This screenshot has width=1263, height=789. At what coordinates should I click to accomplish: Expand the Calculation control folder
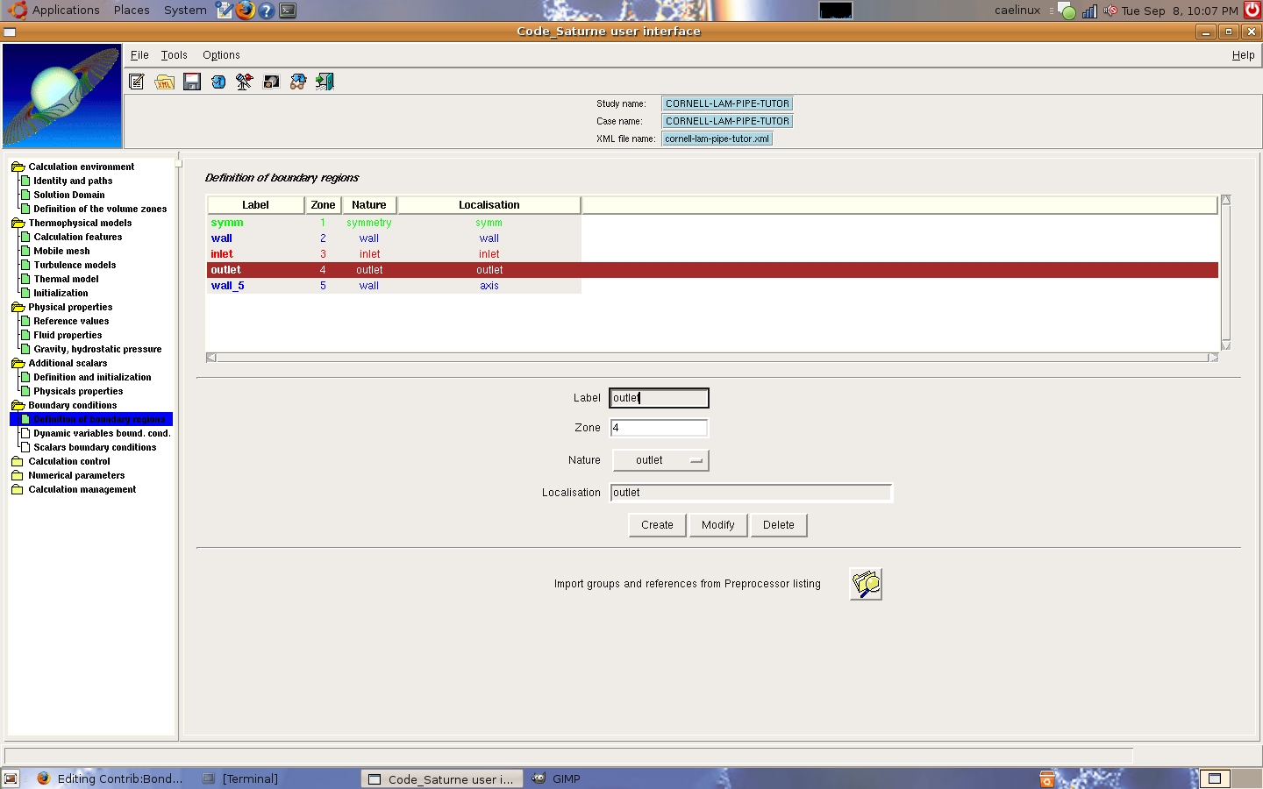[x=18, y=461]
